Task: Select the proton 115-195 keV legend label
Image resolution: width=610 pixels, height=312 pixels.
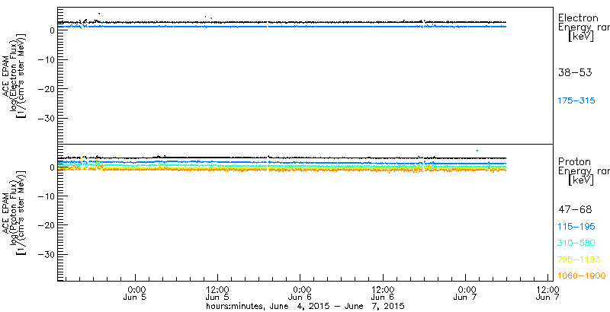Action: coord(576,226)
